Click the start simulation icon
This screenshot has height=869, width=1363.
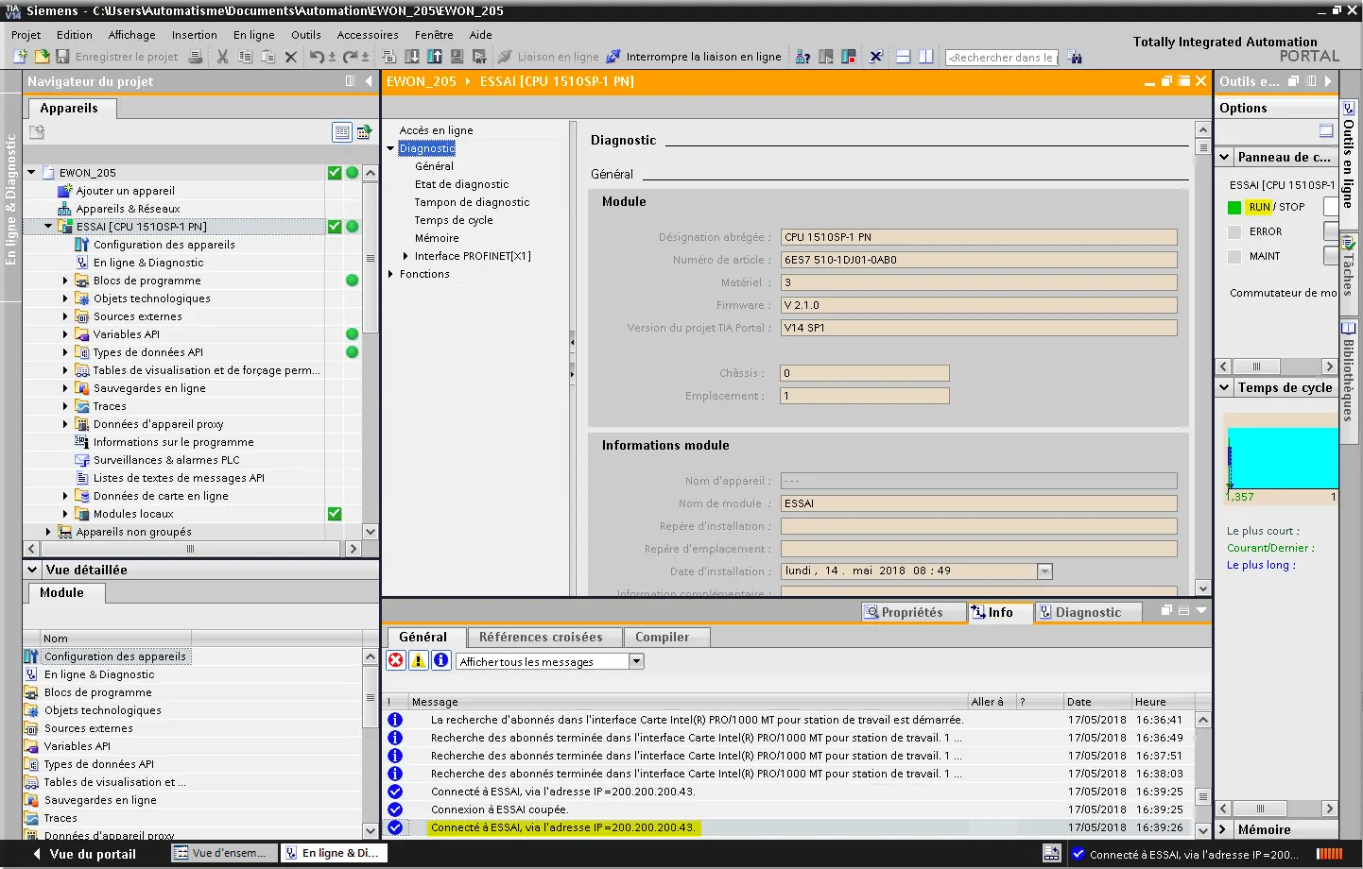tap(457, 57)
